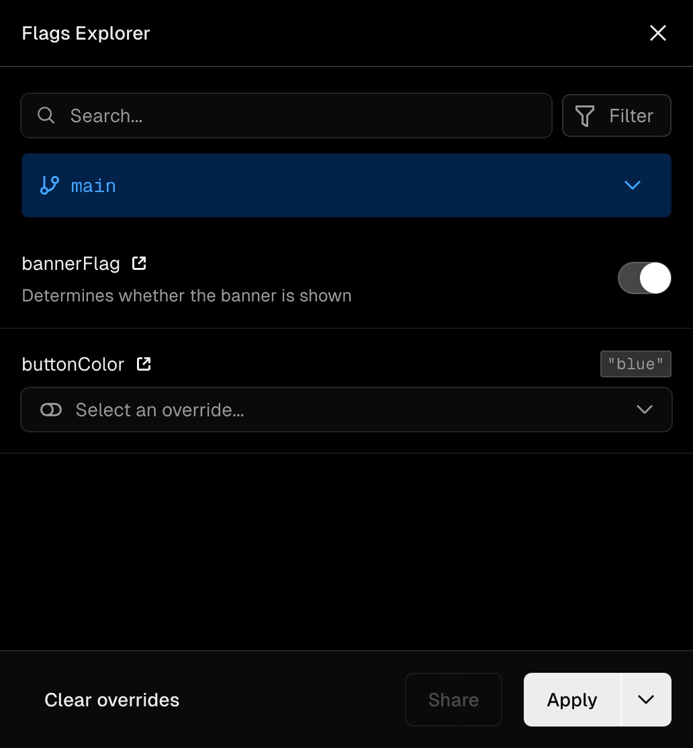Screen dimensions: 693x748
Task: Click the search magnifier icon
Action: (46, 115)
